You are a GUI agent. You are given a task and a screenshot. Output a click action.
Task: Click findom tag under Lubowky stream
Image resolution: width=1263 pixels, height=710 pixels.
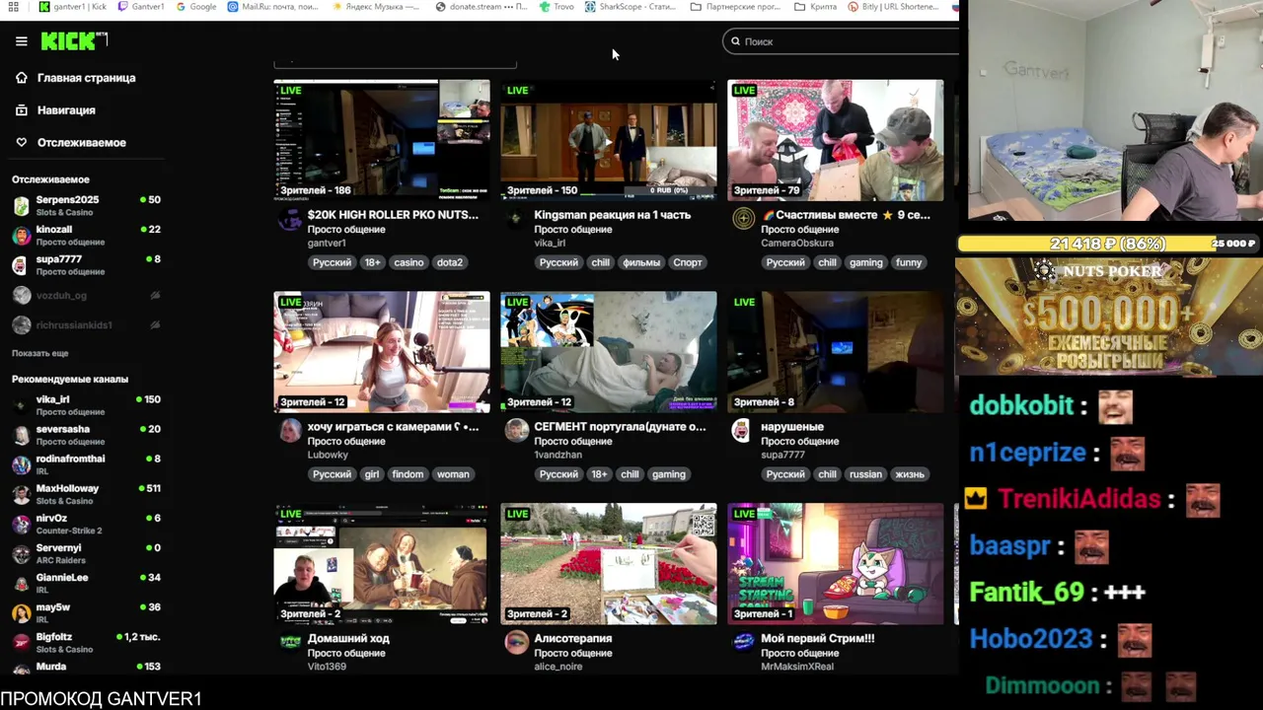408,474
